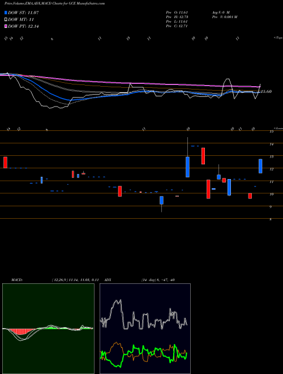Screen dimensions: 283x374
Task: Select the 'DOW PT: 12.14' legend text
Action: click(23, 26)
